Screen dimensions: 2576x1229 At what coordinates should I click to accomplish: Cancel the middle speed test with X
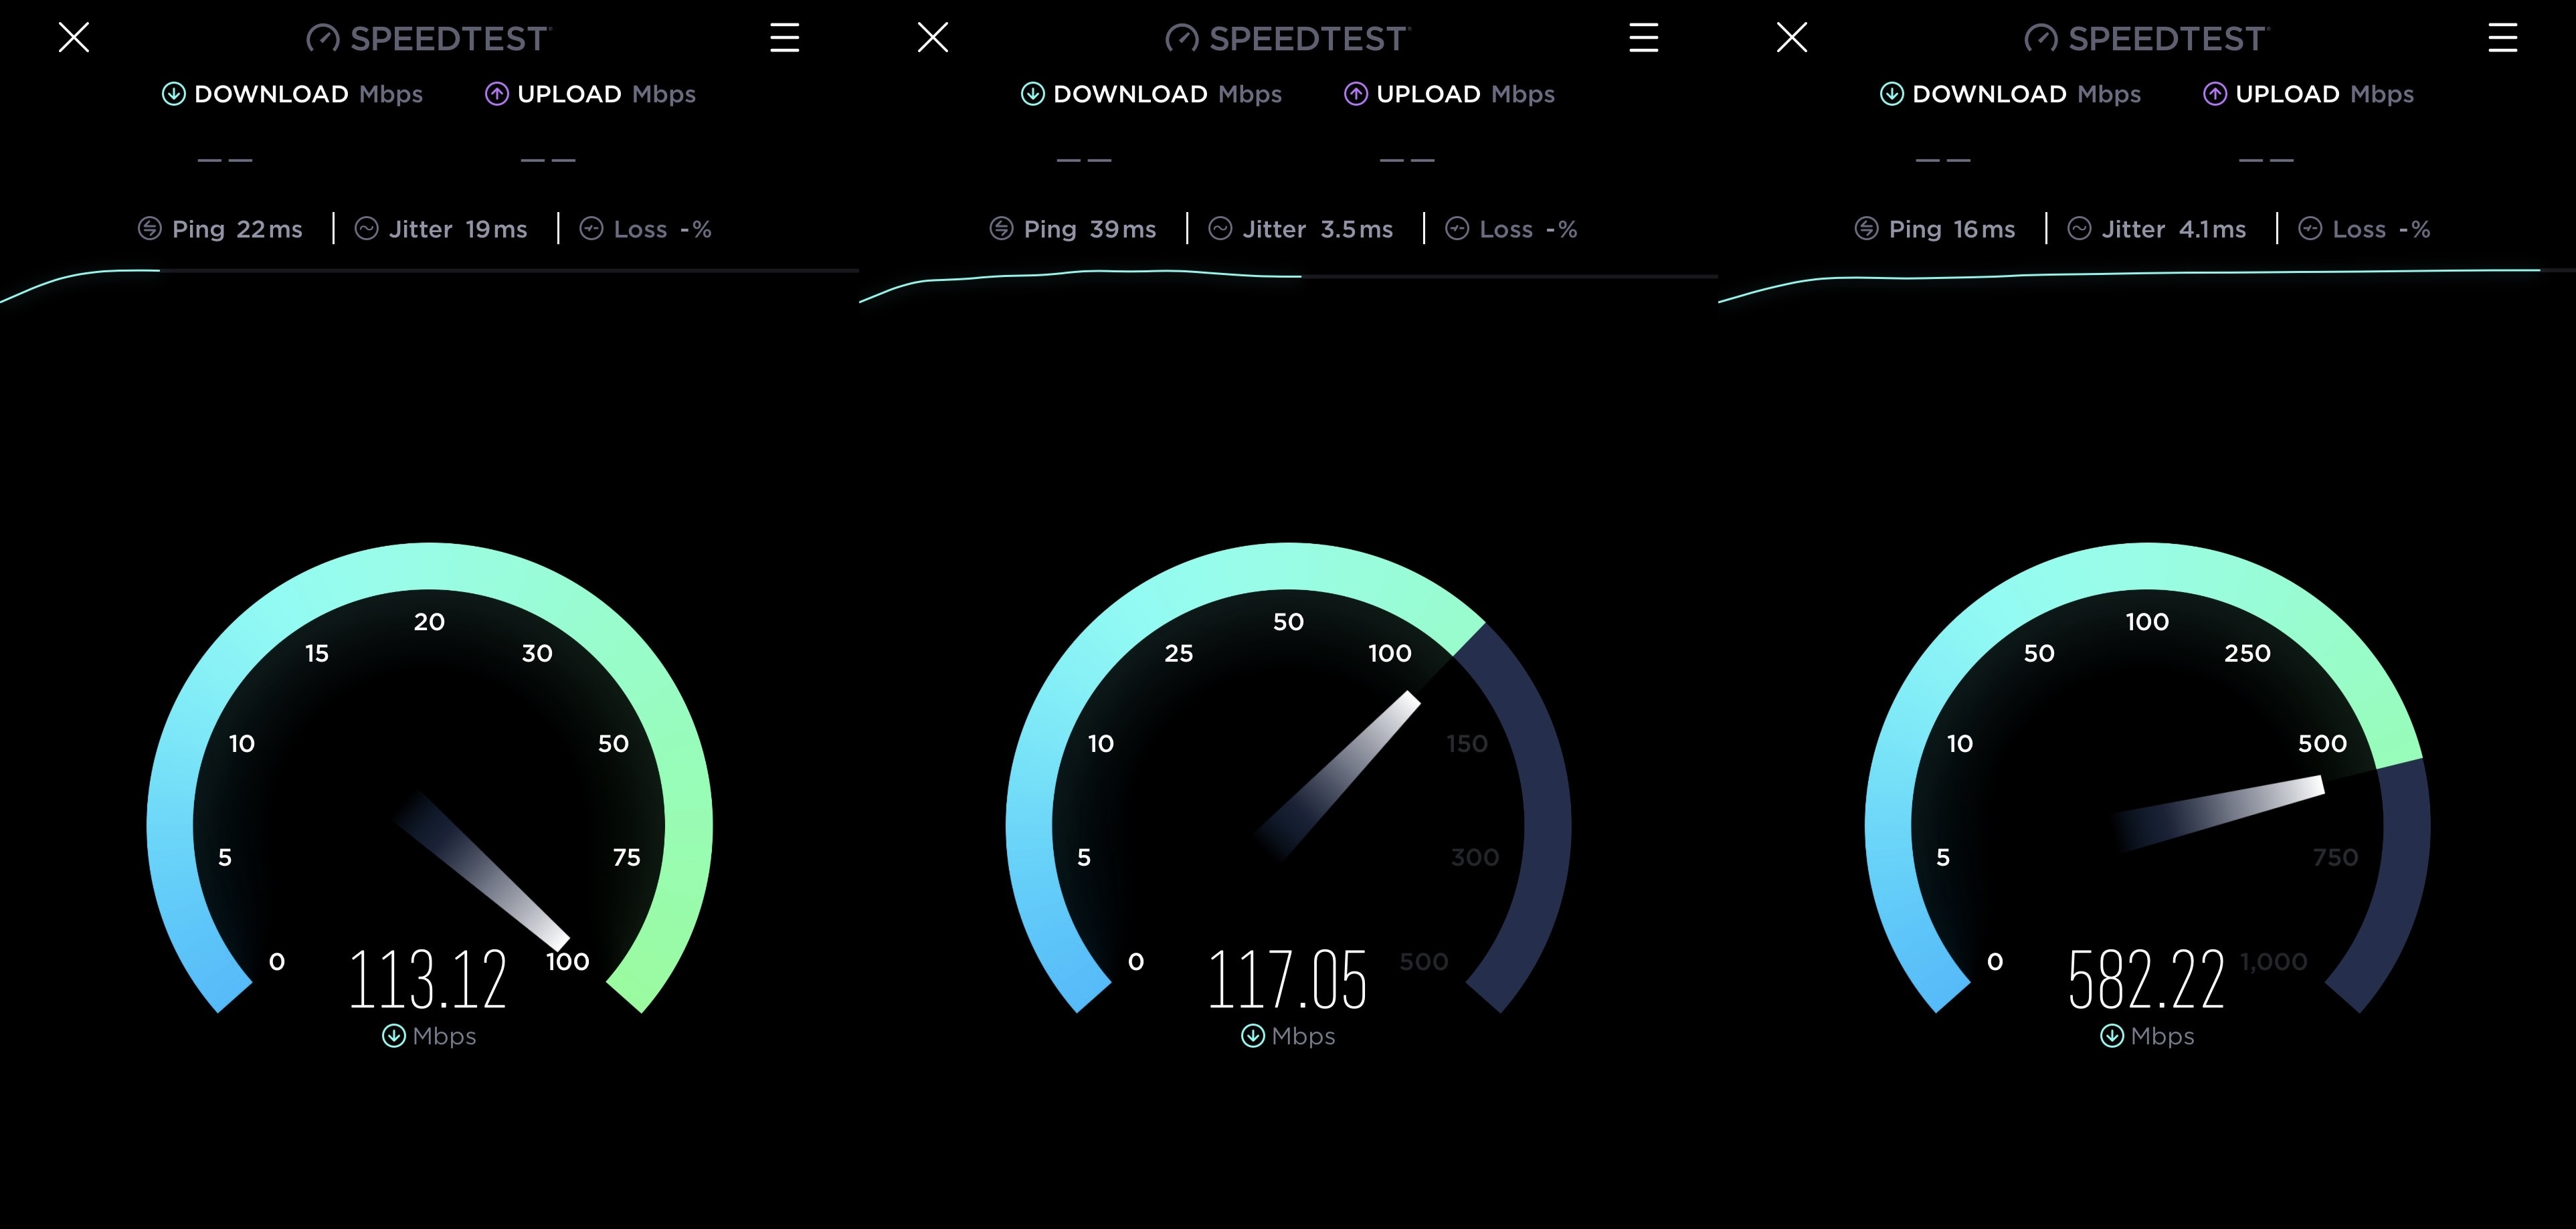coord(933,38)
